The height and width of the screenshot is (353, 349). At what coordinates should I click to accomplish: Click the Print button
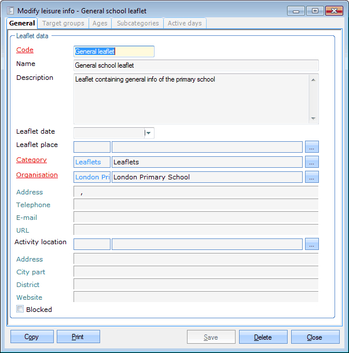78,337
